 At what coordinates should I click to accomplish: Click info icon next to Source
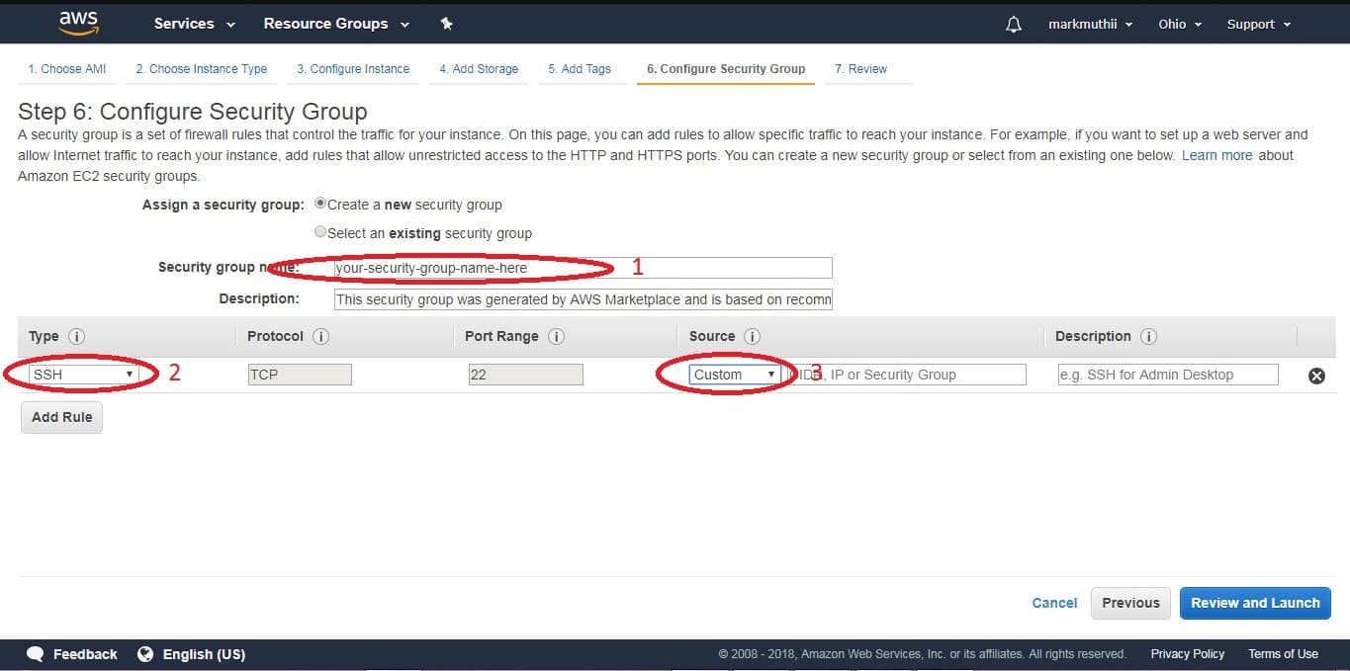tap(752, 336)
